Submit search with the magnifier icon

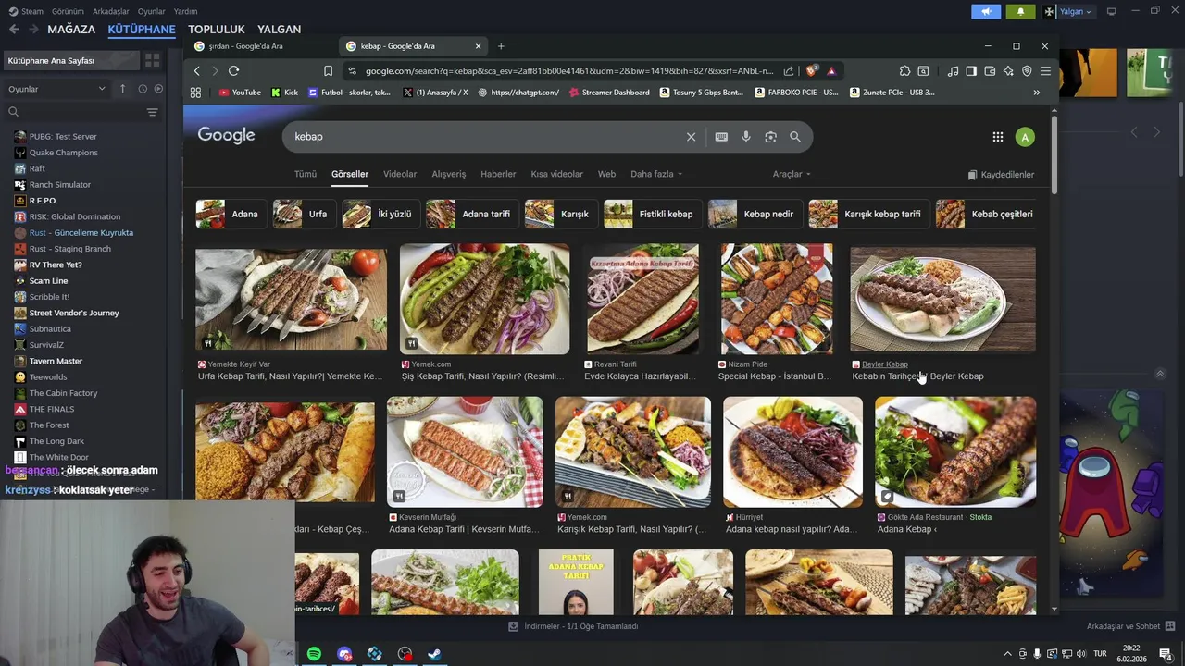[x=794, y=137]
